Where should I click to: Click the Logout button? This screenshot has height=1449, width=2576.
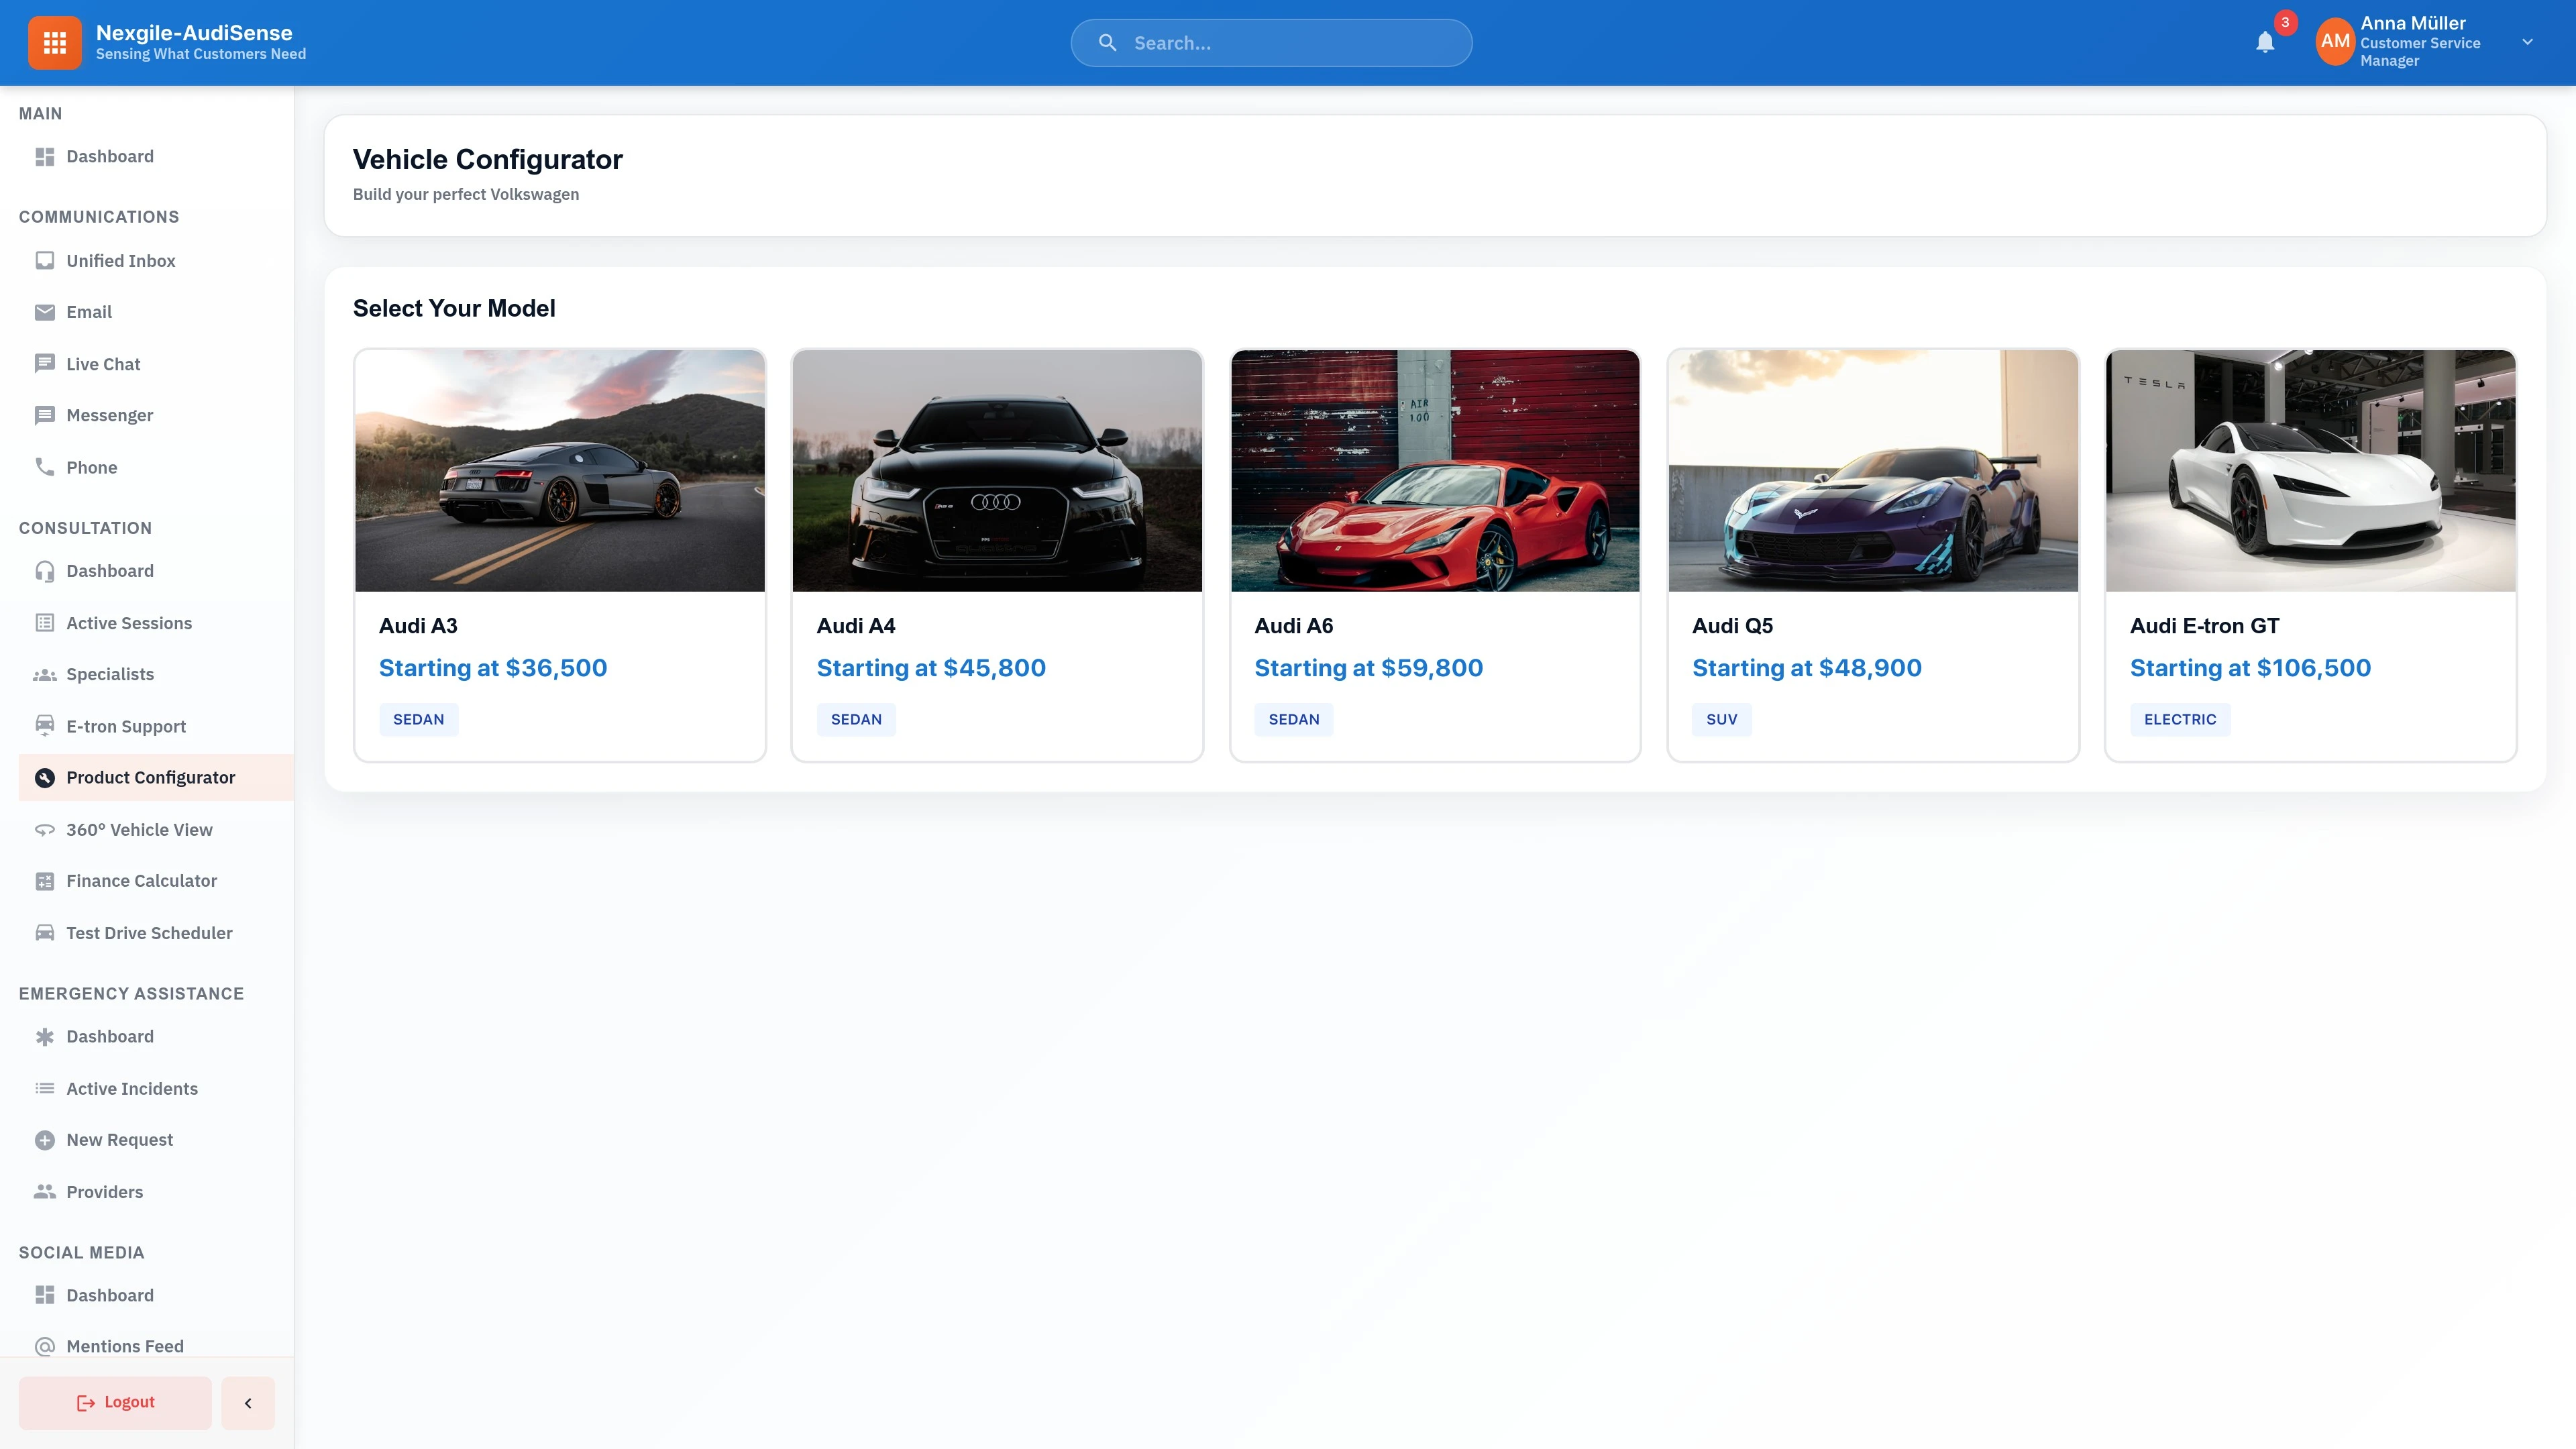coord(114,1402)
